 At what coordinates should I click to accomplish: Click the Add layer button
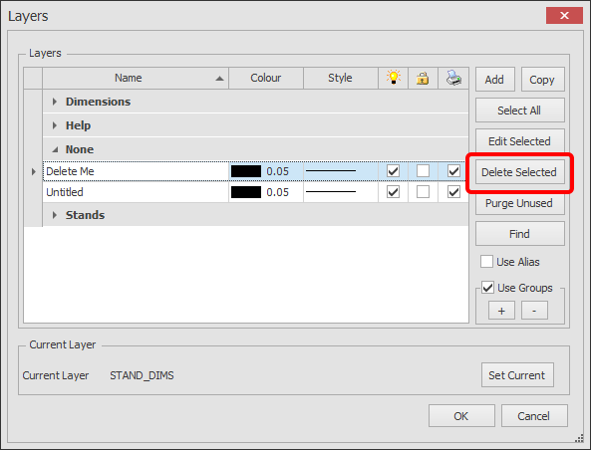(x=495, y=80)
